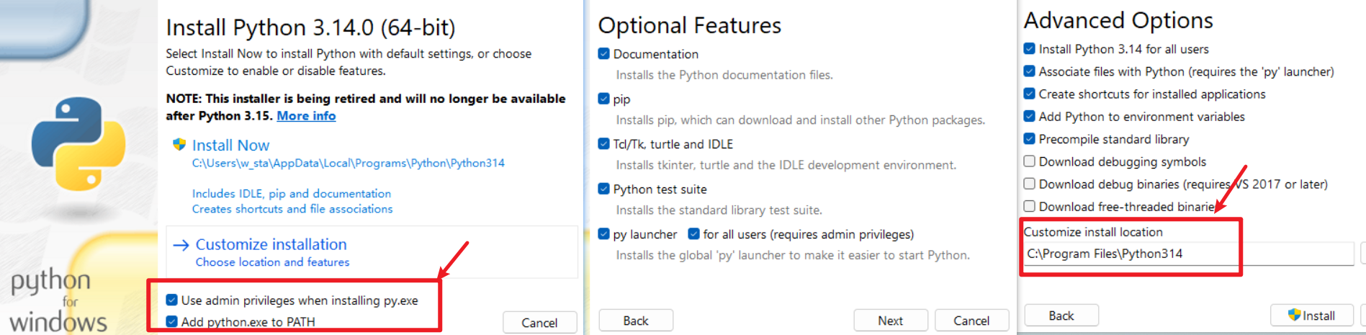The height and width of the screenshot is (335, 1366).
Task: Toggle Precompile standard library checkbox
Action: [x=1030, y=139]
